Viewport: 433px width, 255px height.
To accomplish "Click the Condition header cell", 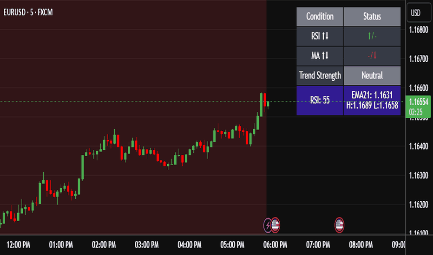I will [320, 17].
